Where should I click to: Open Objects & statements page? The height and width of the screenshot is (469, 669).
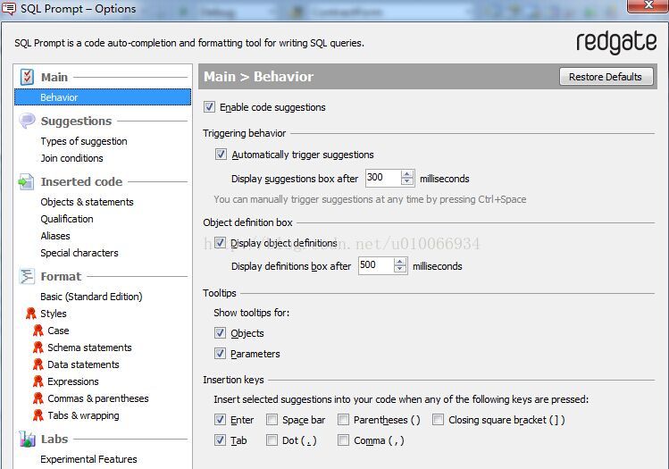click(87, 202)
